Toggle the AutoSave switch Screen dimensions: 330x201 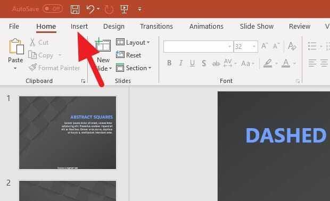coord(53,9)
